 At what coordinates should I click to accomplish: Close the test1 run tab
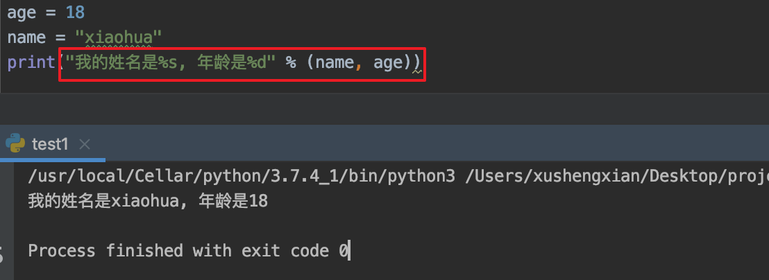tap(85, 144)
